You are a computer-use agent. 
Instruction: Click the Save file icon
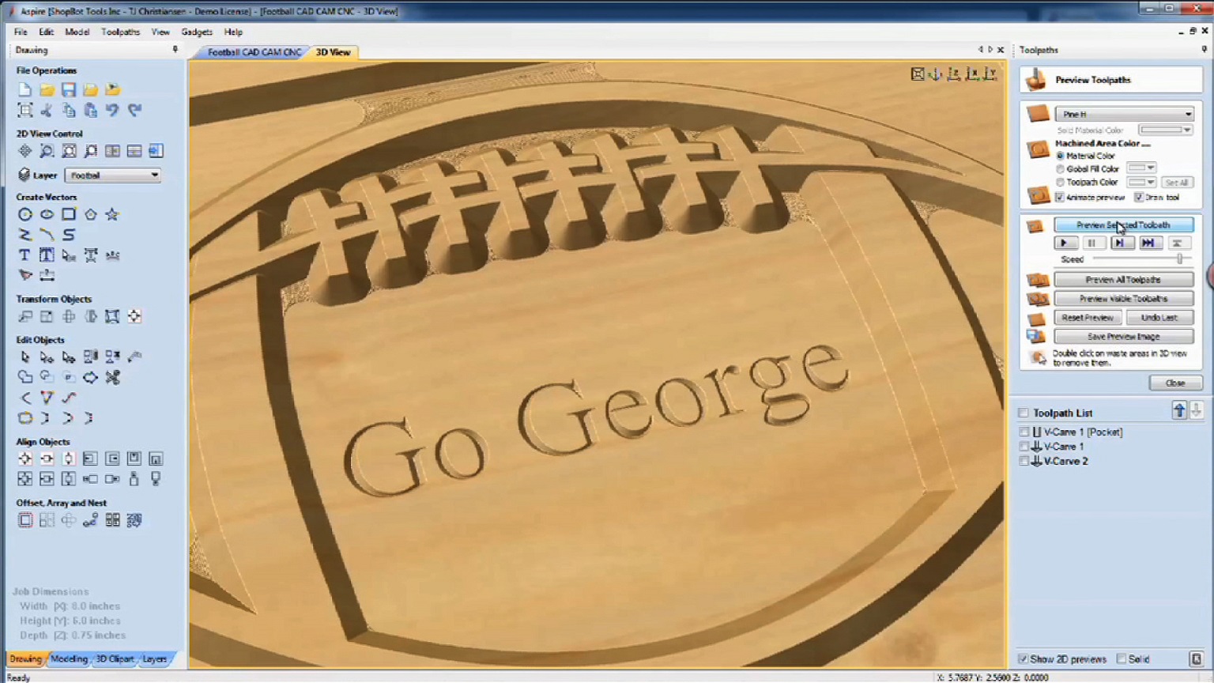pos(69,90)
